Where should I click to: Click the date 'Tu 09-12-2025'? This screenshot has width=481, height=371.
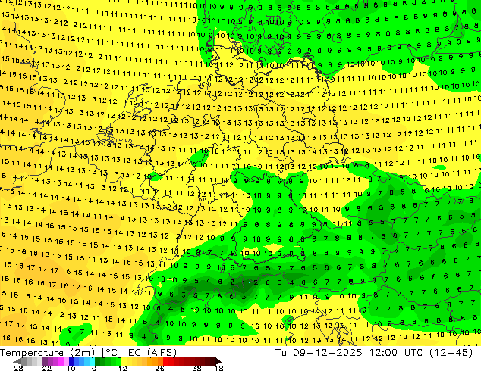319,353
